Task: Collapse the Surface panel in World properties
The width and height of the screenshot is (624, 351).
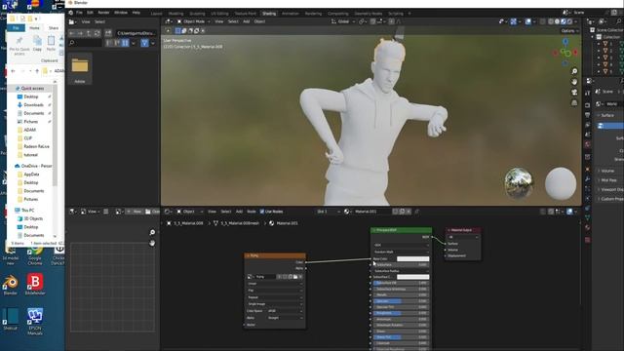Action: (607, 115)
